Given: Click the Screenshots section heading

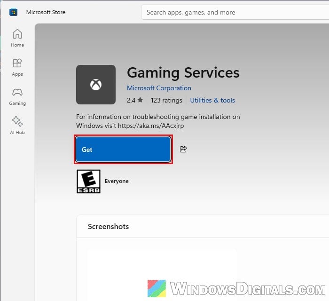Looking at the screenshot, I should coord(108,227).
